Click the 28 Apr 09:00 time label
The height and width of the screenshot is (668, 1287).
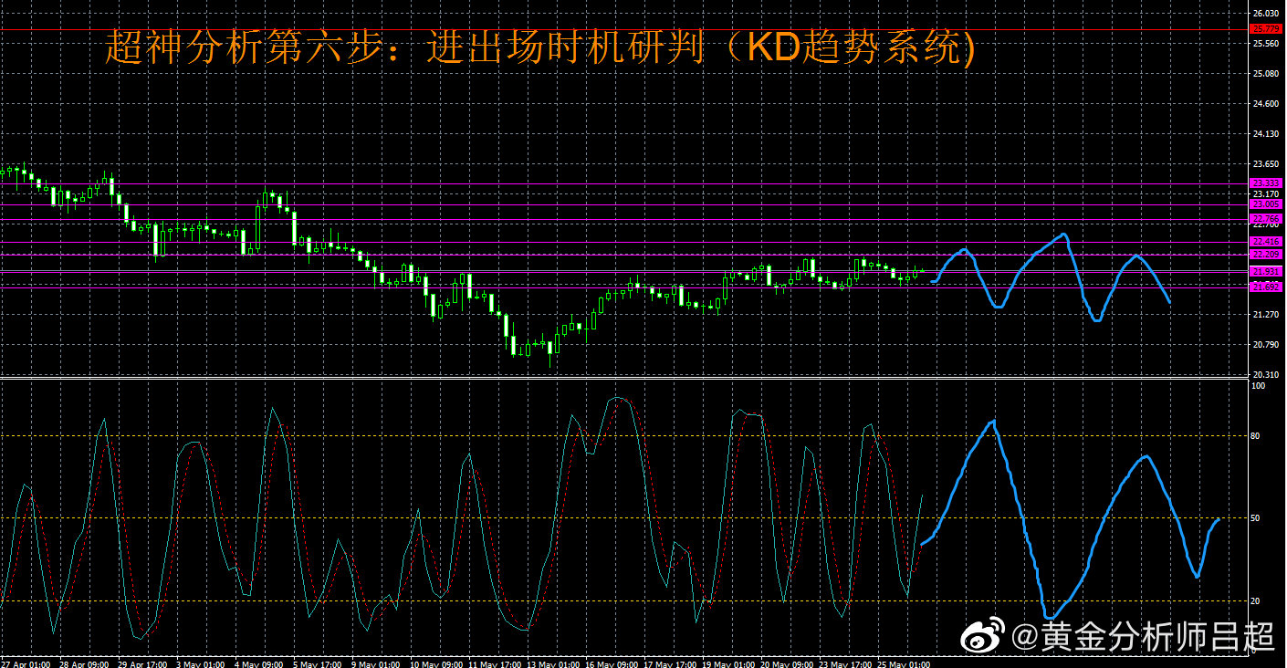85,663
